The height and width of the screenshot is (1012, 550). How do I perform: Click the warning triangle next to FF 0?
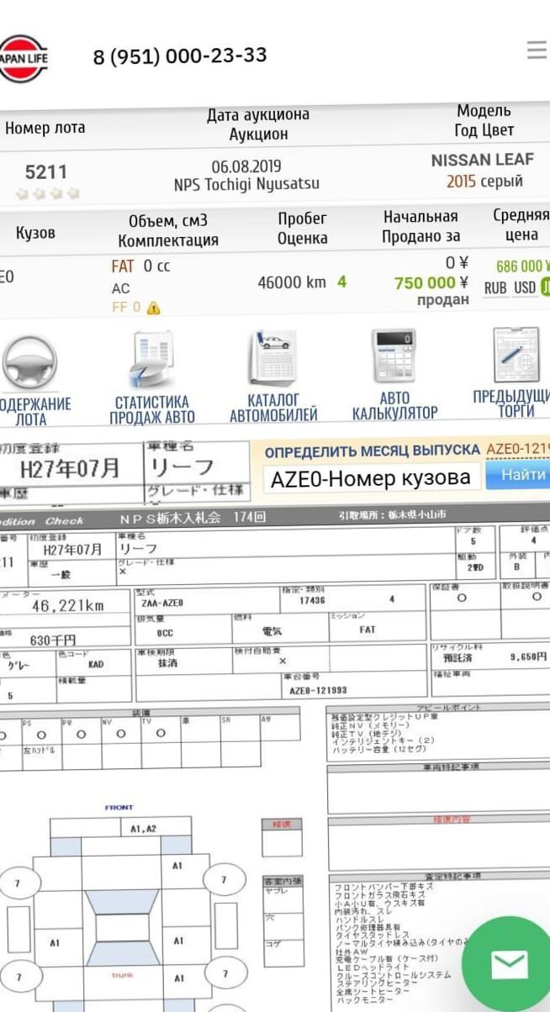tap(153, 308)
